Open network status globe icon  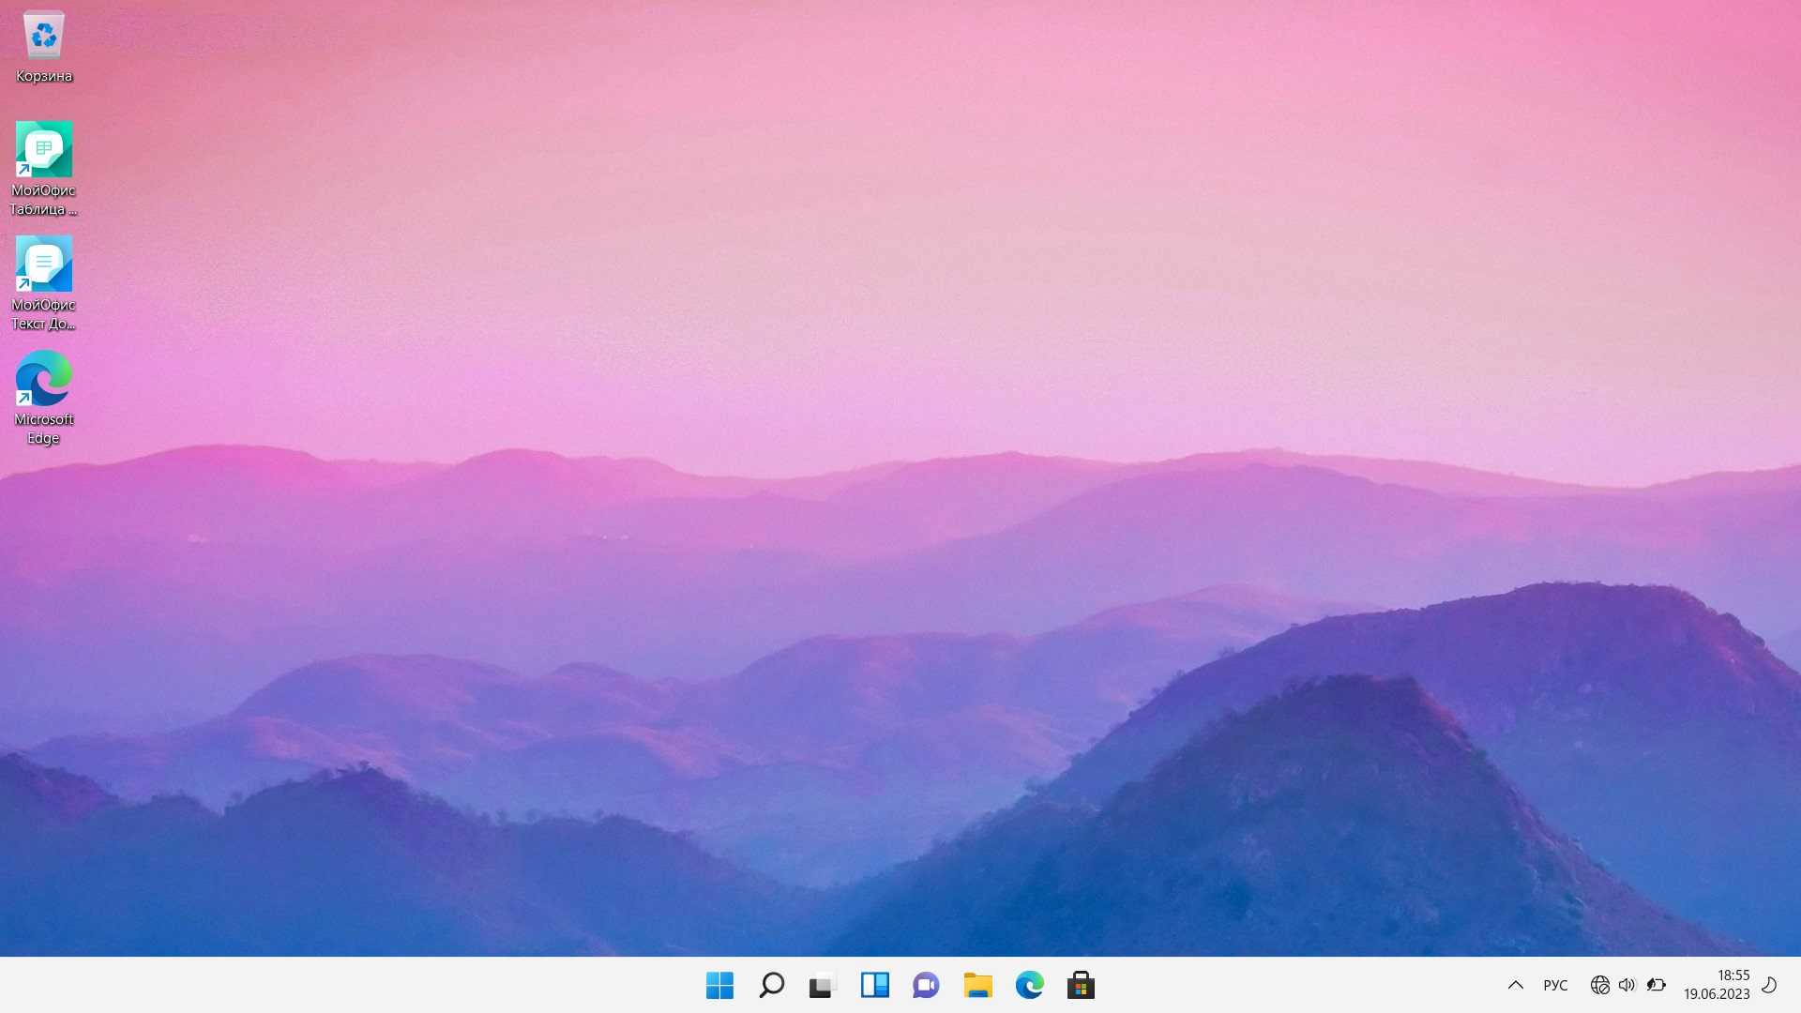click(1600, 985)
